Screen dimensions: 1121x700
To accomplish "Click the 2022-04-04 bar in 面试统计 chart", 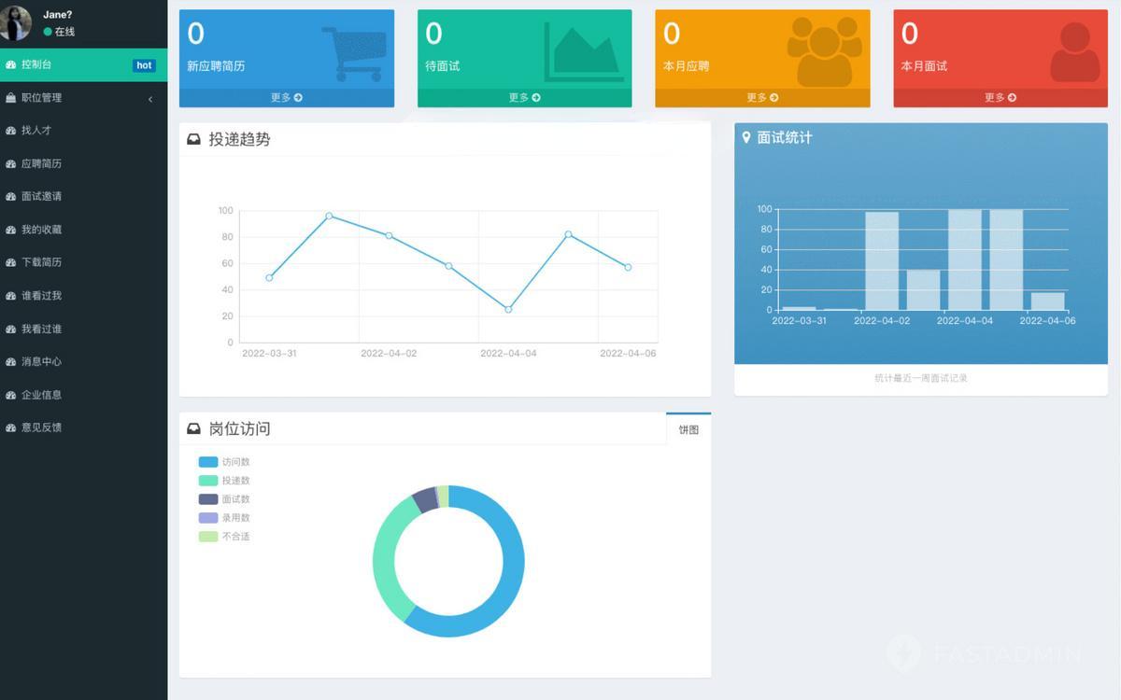I will [x=964, y=260].
